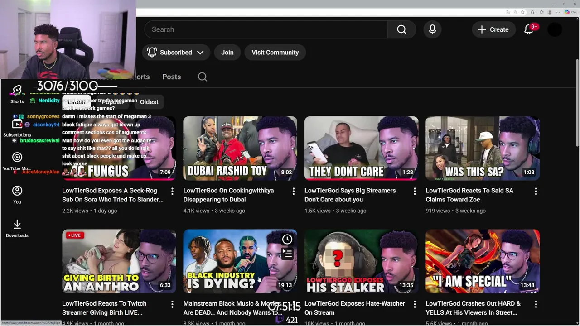The height and width of the screenshot is (326, 580).
Task: Click the Add to queue icon on Black Industry thumbnail
Action: click(x=287, y=254)
